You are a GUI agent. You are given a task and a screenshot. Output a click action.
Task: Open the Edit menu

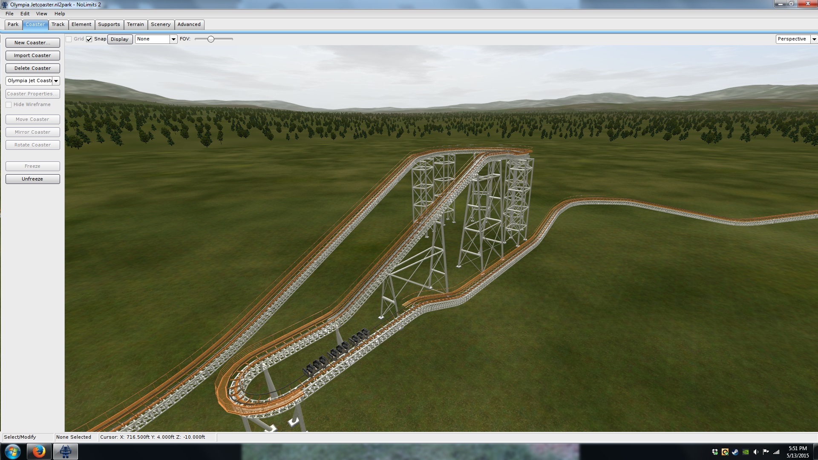click(25, 14)
